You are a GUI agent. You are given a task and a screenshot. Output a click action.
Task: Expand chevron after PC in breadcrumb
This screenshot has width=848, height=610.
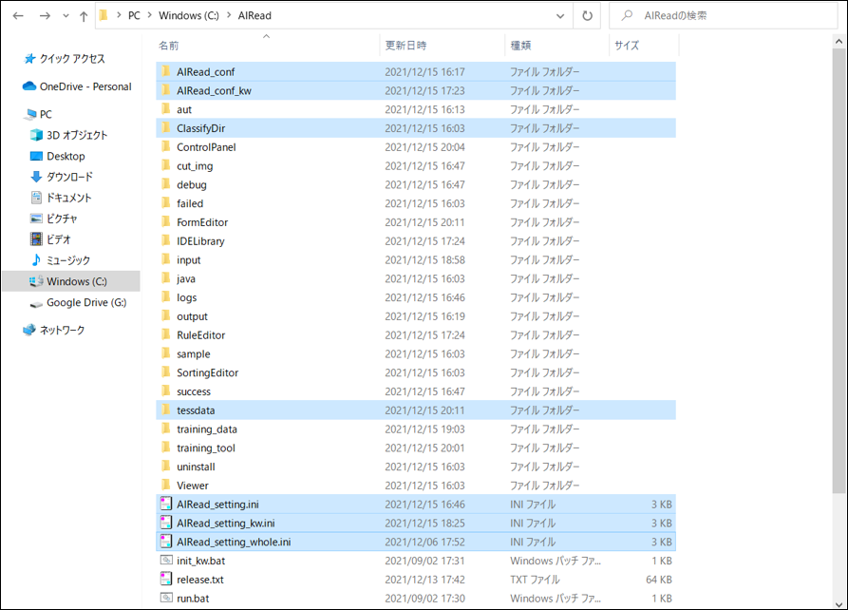pos(150,16)
